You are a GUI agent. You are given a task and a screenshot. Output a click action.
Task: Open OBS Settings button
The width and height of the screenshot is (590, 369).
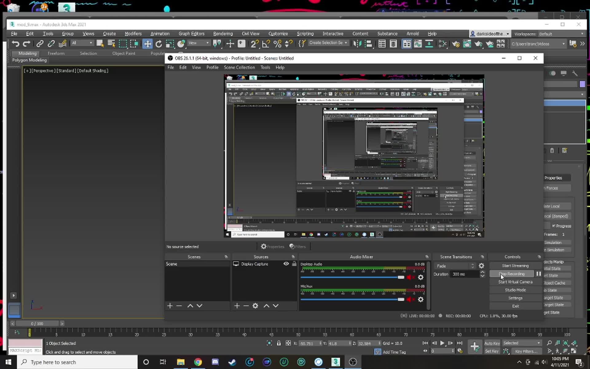[515, 298]
